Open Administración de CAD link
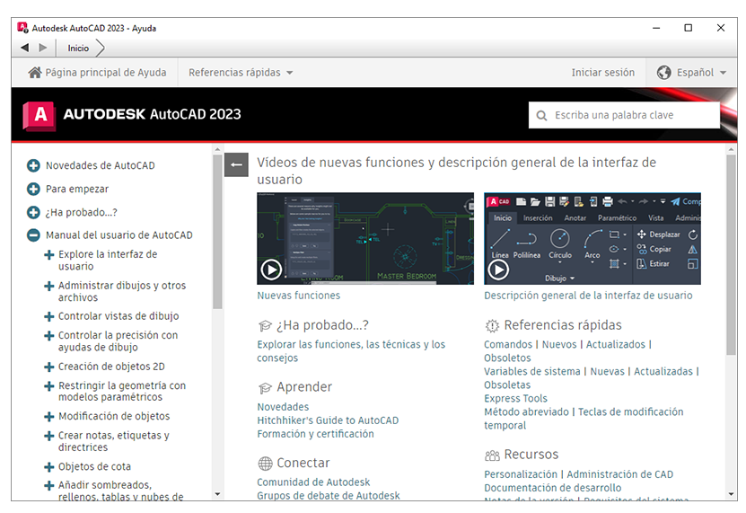746x513 pixels. point(620,474)
